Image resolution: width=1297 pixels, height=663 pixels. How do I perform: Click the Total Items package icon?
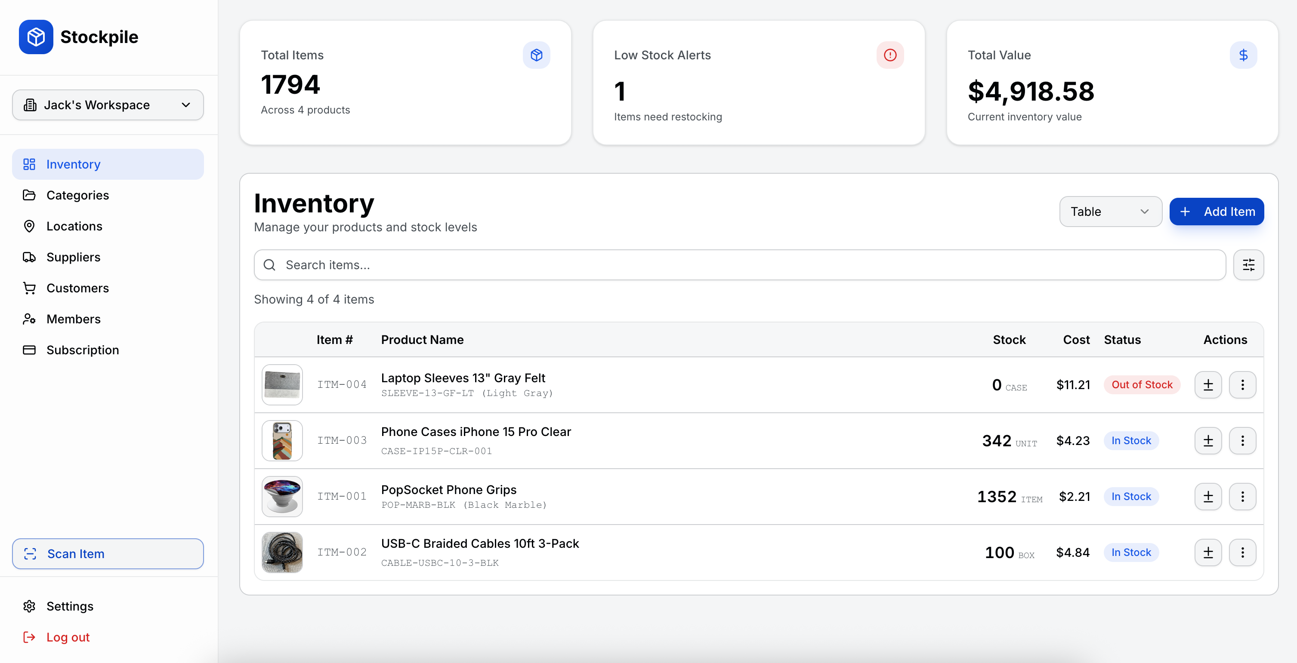536,55
